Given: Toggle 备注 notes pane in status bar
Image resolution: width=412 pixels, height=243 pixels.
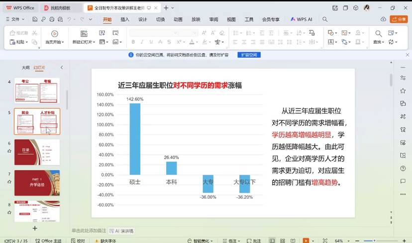Looking at the screenshot, I should point(231,241).
